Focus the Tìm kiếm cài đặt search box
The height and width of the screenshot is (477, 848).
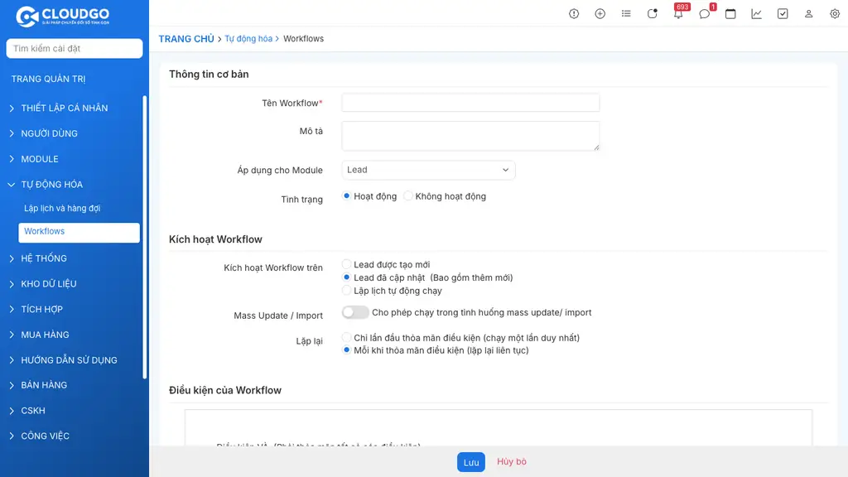[75, 49]
